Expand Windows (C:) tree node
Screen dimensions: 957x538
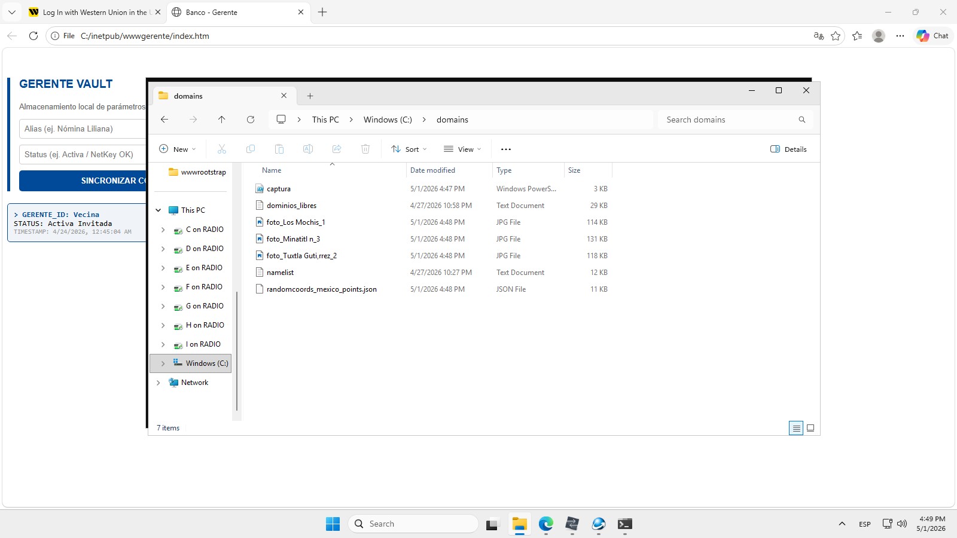pyautogui.click(x=163, y=363)
